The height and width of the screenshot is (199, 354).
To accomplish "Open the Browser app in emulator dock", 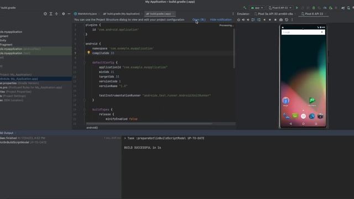I will tap(312, 116).
